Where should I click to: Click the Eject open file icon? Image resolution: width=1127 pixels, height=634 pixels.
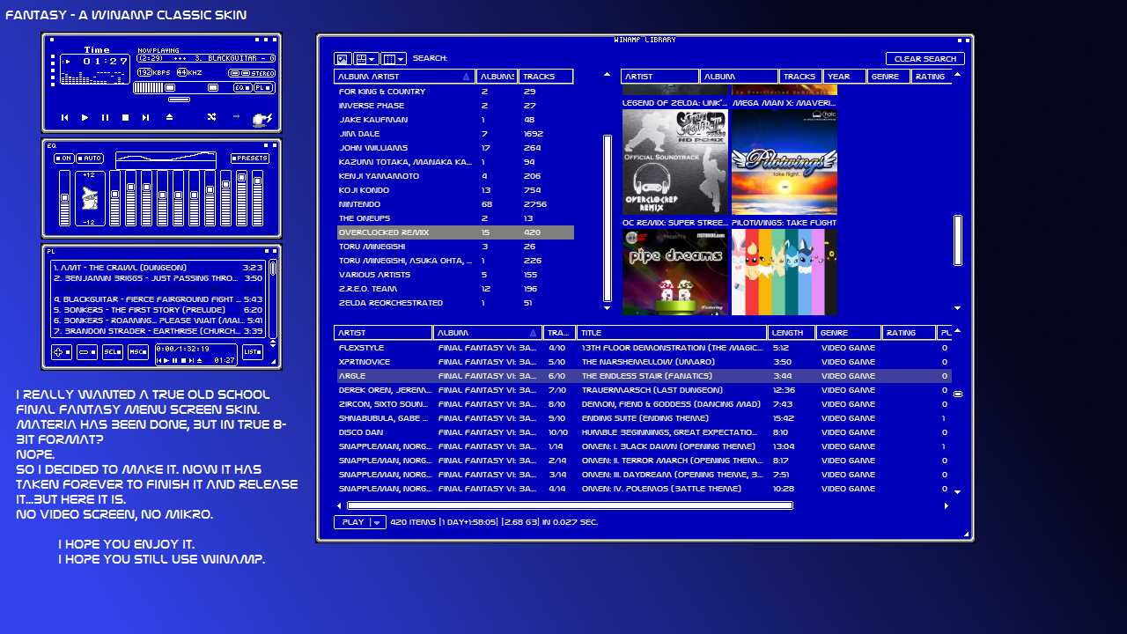coord(169,117)
